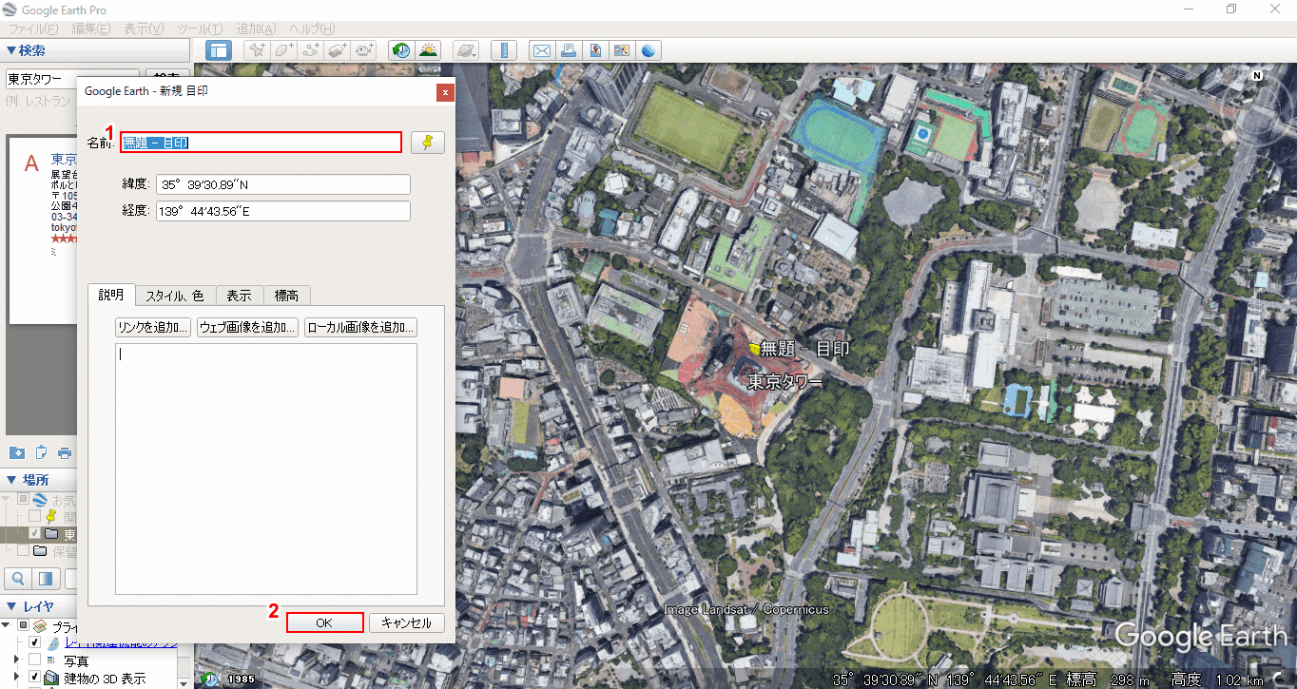Toggle sunlight across the landscape icon
Image resolution: width=1297 pixels, height=689 pixels.
(429, 50)
